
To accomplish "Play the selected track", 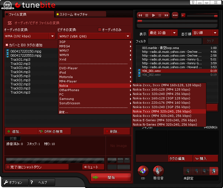I will [153, 15].
